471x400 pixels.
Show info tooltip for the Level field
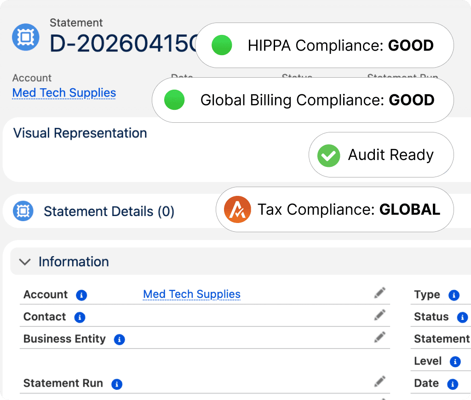pos(455,361)
